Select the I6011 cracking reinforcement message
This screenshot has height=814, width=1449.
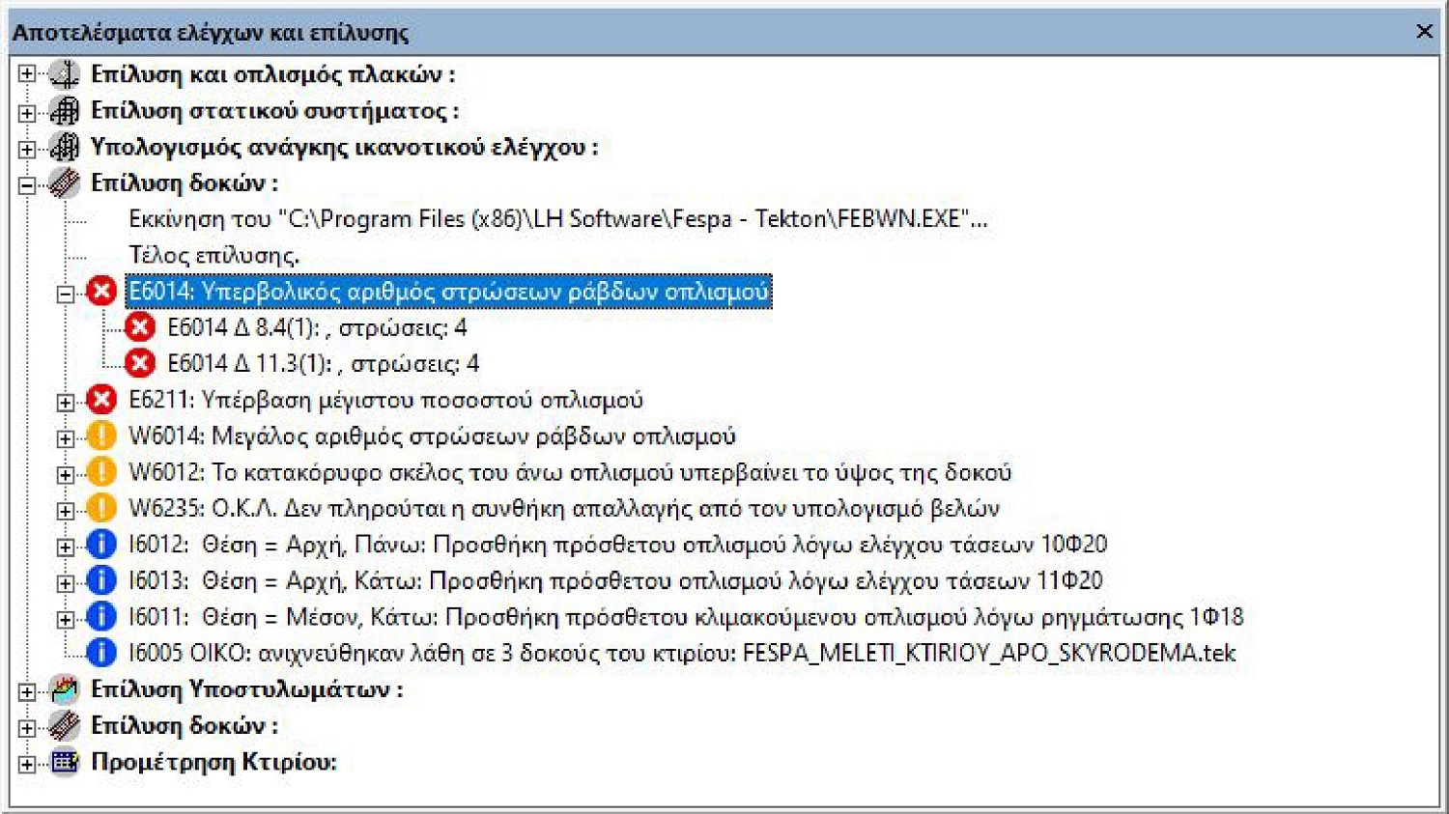click(686, 617)
